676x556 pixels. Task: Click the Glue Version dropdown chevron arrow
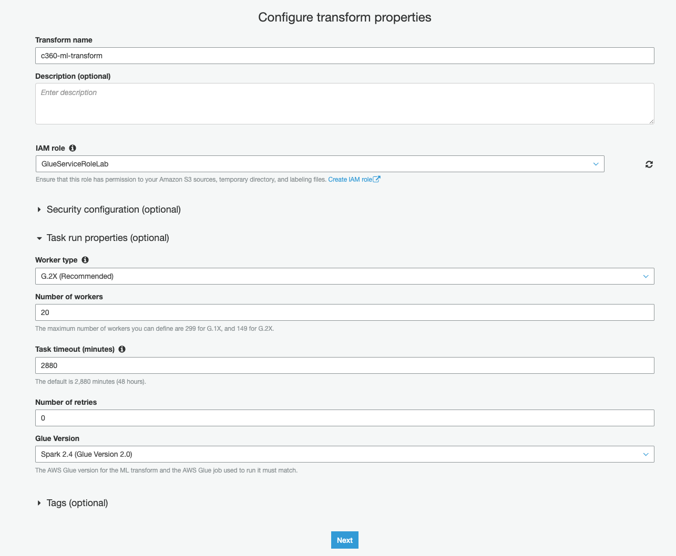646,454
